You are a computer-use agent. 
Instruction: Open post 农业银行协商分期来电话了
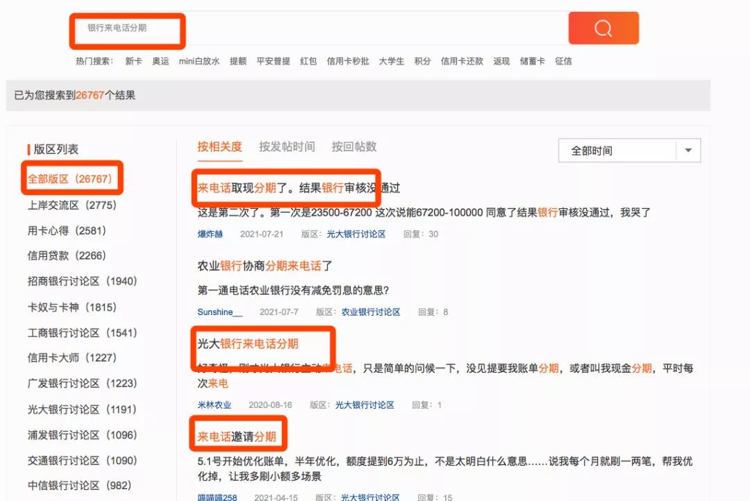click(x=265, y=266)
